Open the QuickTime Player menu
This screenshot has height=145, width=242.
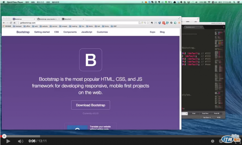pos(15,2)
